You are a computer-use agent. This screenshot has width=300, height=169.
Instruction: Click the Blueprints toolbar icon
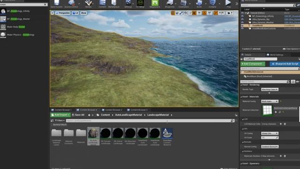click(170, 4)
